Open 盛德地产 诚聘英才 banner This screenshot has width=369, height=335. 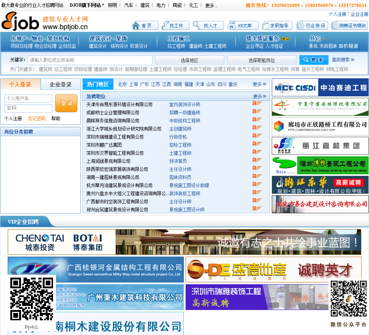coord(274,270)
